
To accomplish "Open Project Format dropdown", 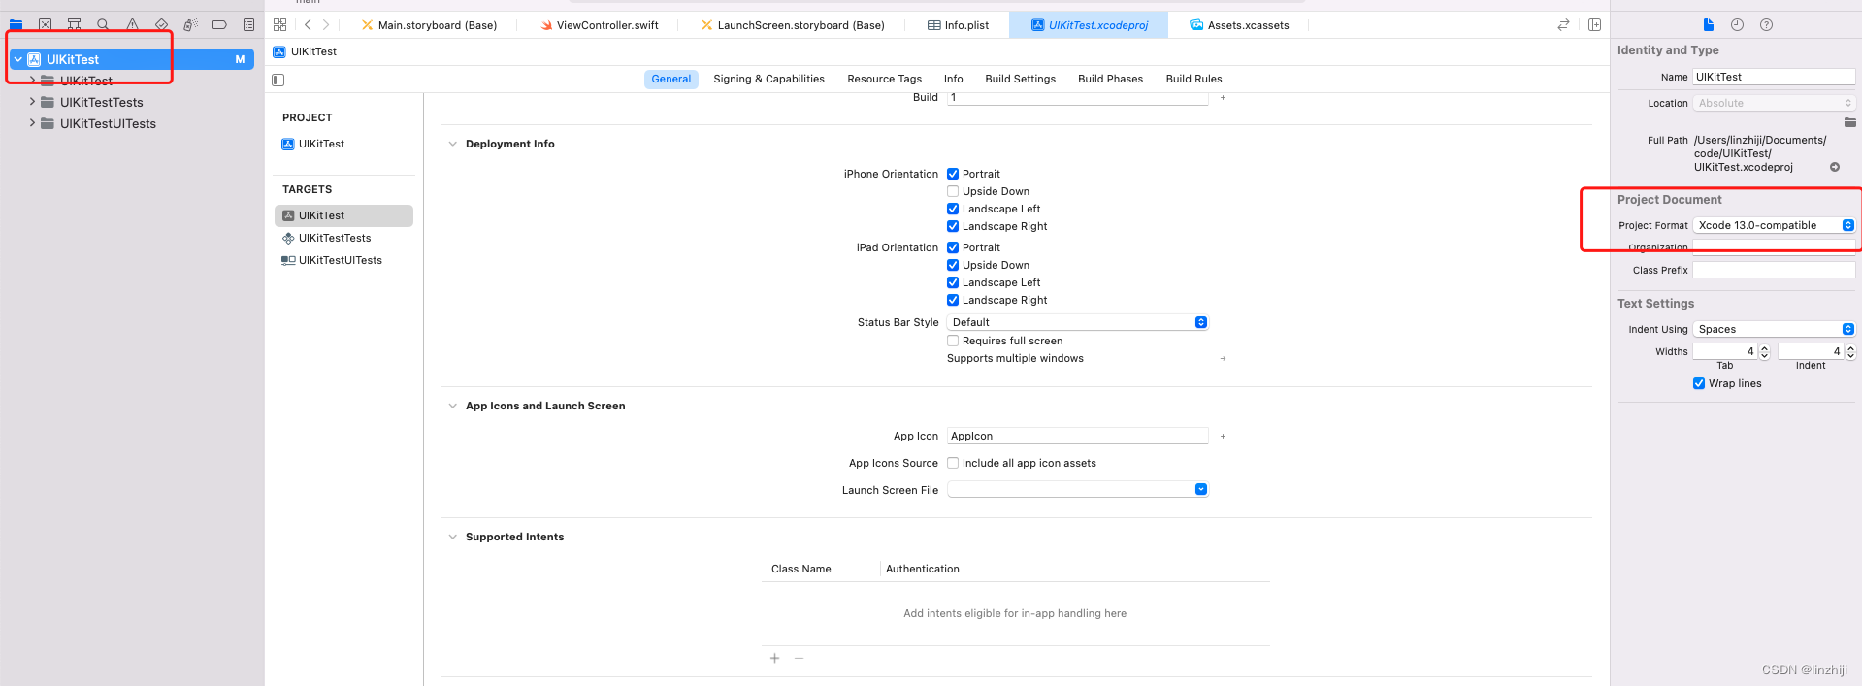I will click(x=1774, y=225).
